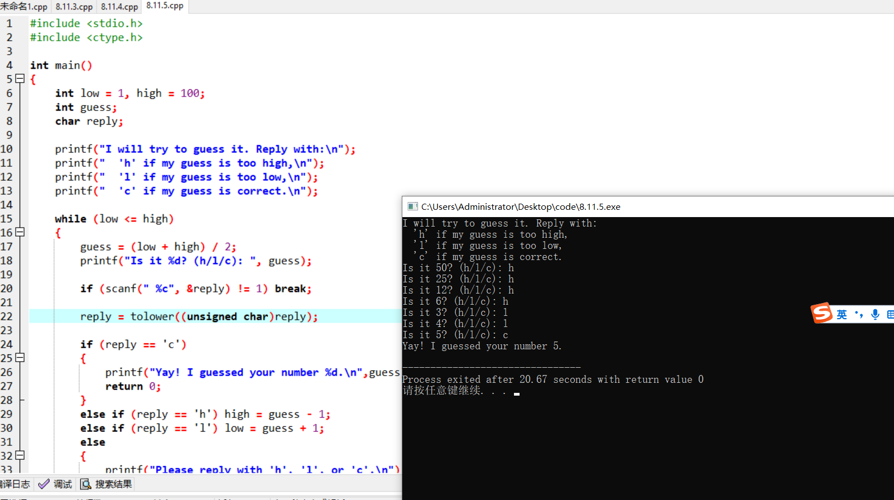Click the printf "Is it %d? (h/l/c)" code line

pos(196,261)
